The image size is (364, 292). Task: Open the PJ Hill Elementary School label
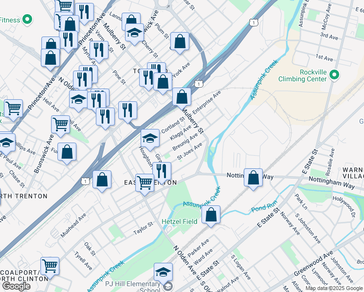pos(132,287)
